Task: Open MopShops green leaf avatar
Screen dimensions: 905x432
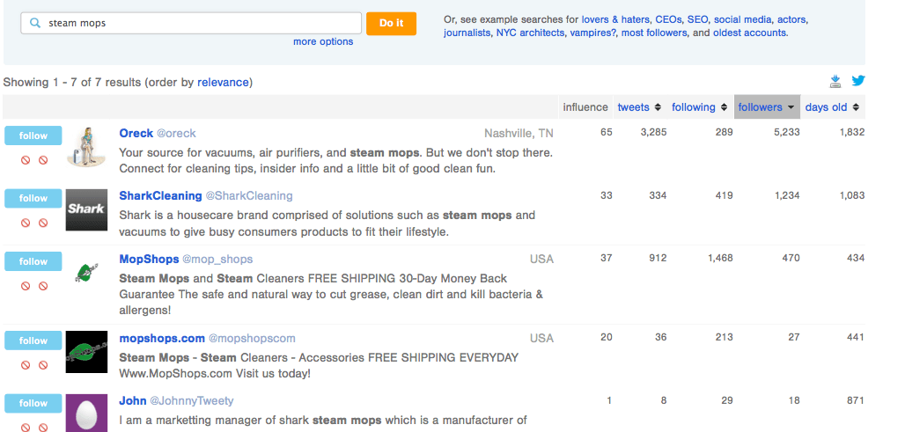Action: [86, 273]
